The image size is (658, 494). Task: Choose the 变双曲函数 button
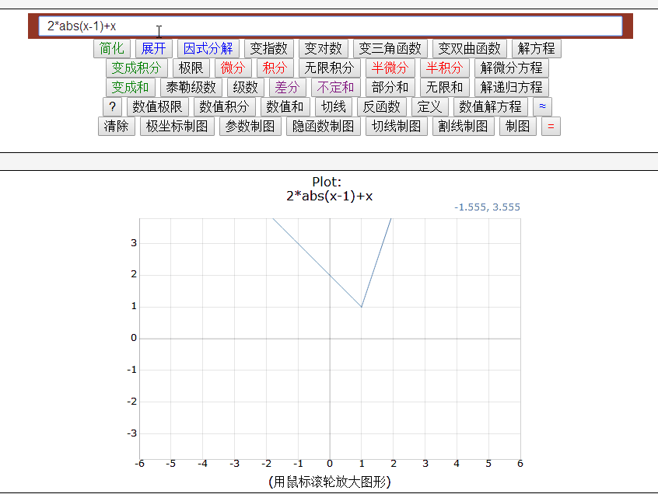[470, 49]
